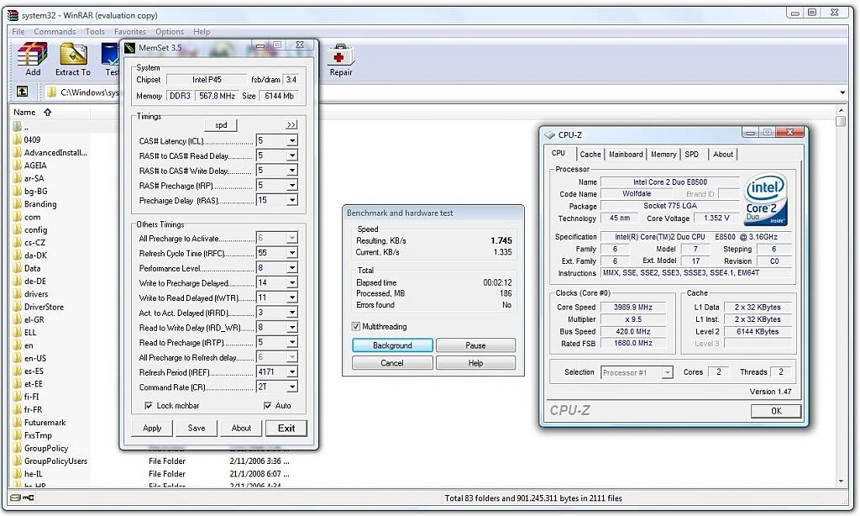The width and height of the screenshot is (860, 516).
Task: Select the parent folder '..' icon
Action: pyautogui.click(x=18, y=127)
